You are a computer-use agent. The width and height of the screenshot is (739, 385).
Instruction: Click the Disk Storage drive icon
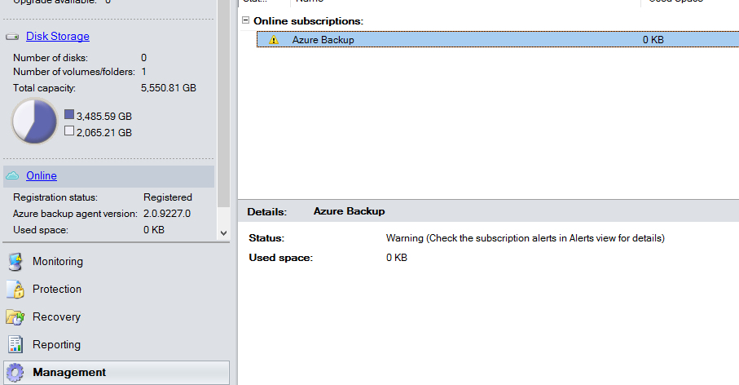click(x=12, y=37)
